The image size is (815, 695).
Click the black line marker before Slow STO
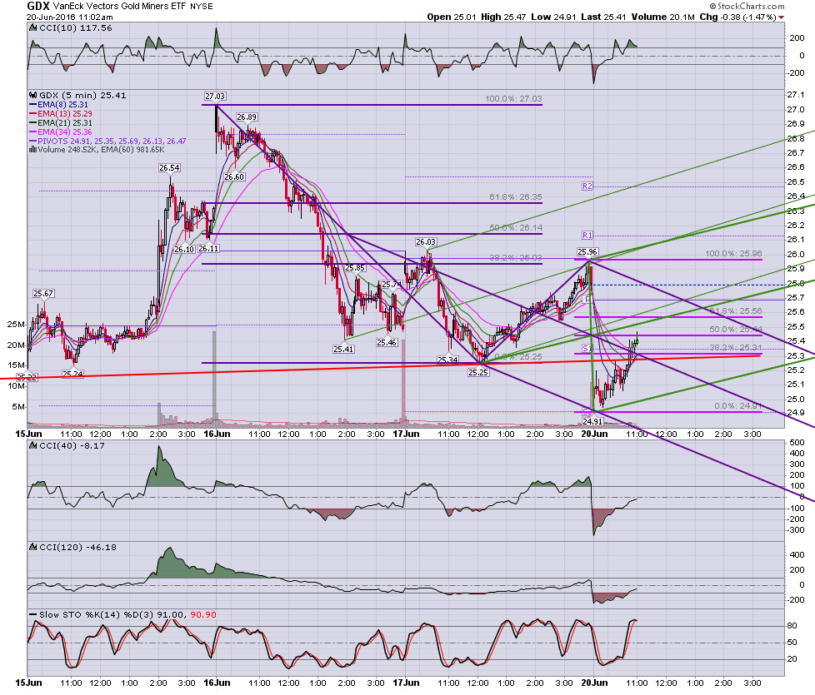tap(33, 615)
